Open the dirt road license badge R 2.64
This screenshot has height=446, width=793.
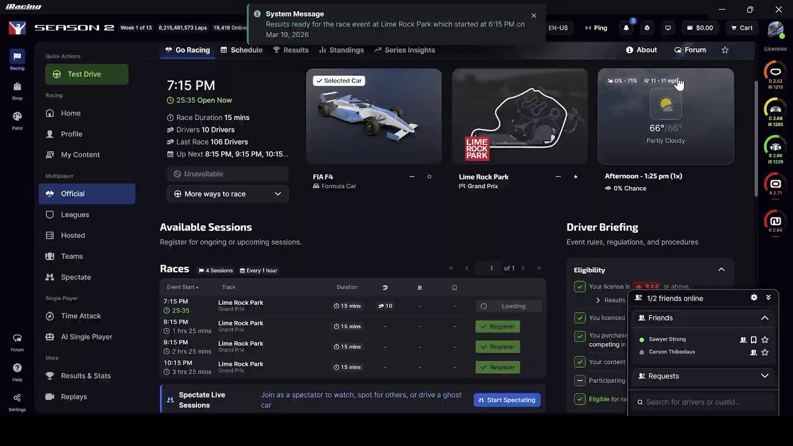pyautogui.click(x=776, y=223)
